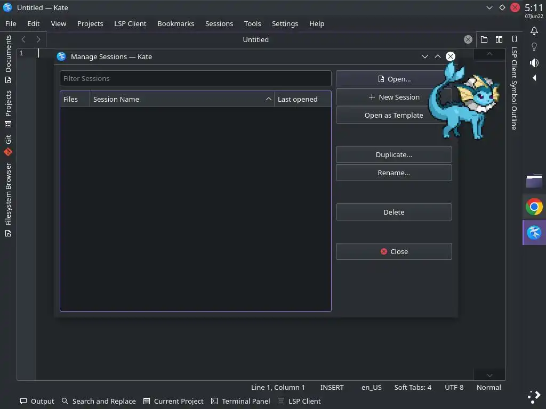
Task: Open the Documents side panel
Action: point(8,59)
